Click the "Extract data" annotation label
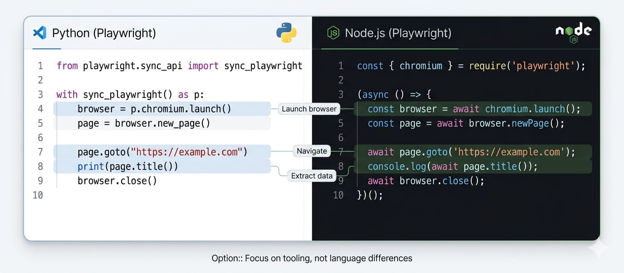This screenshot has width=624, height=273. [312, 176]
